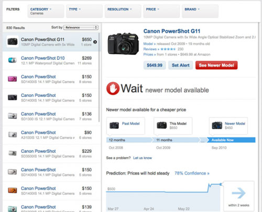Click the See Newer Model button
The image size is (262, 212).
[x=216, y=65]
